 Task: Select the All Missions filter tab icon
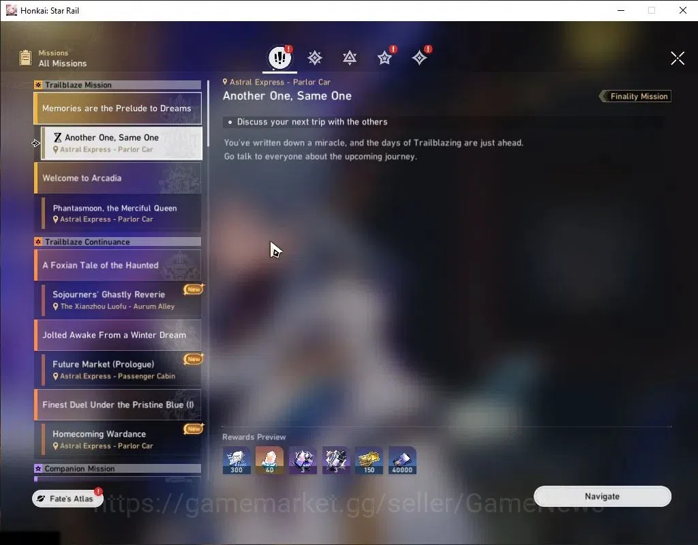click(279, 57)
